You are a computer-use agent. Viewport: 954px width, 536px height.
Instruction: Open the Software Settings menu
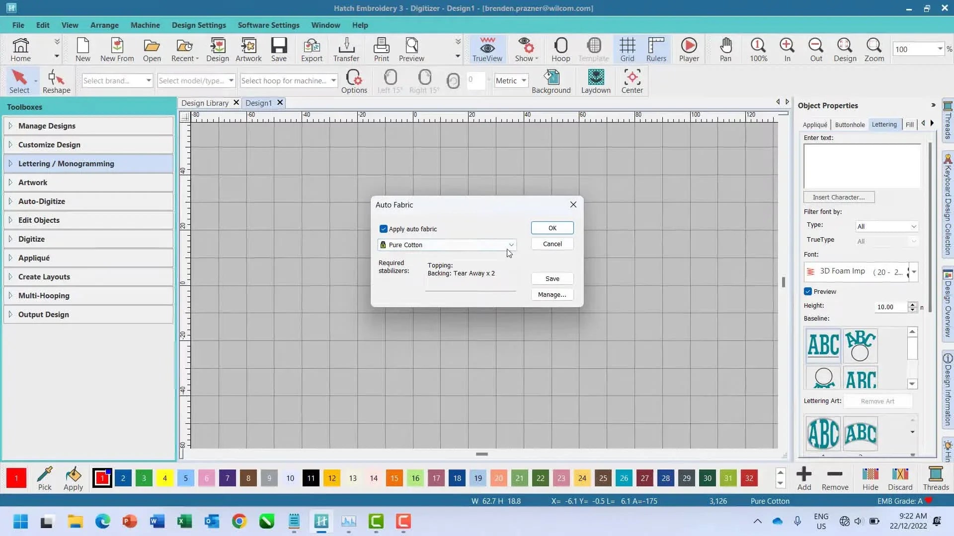(x=268, y=25)
